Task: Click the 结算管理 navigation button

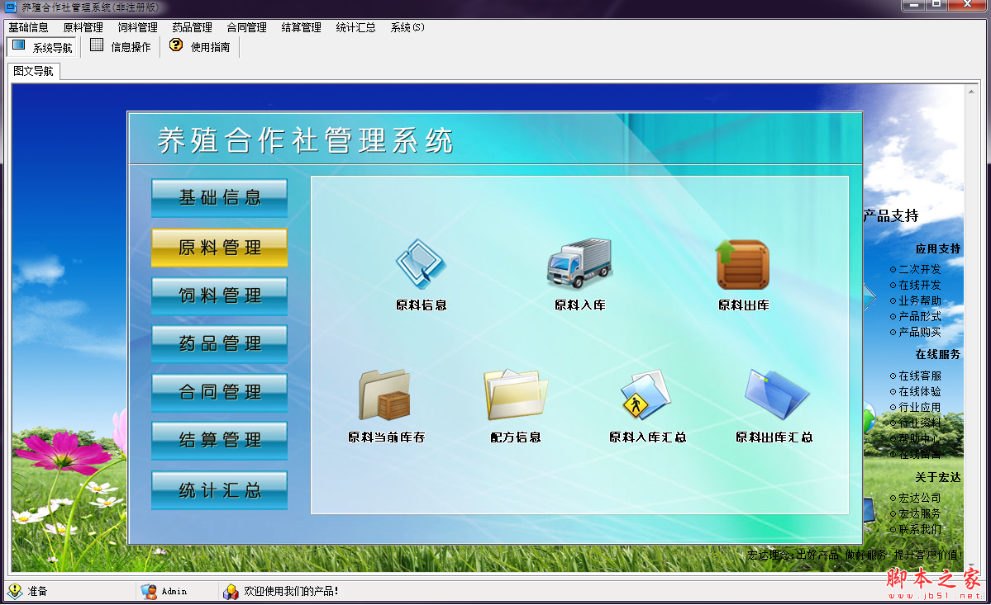Action: point(219,441)
